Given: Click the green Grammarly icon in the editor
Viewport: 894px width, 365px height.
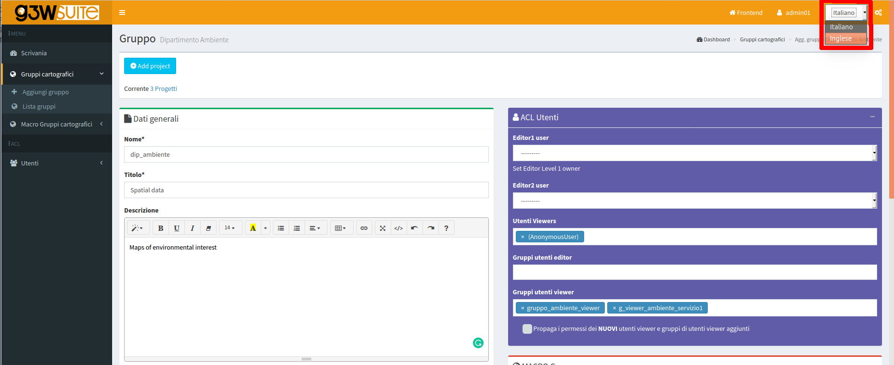Looking at the screenshot, I should tap(478, 343).
